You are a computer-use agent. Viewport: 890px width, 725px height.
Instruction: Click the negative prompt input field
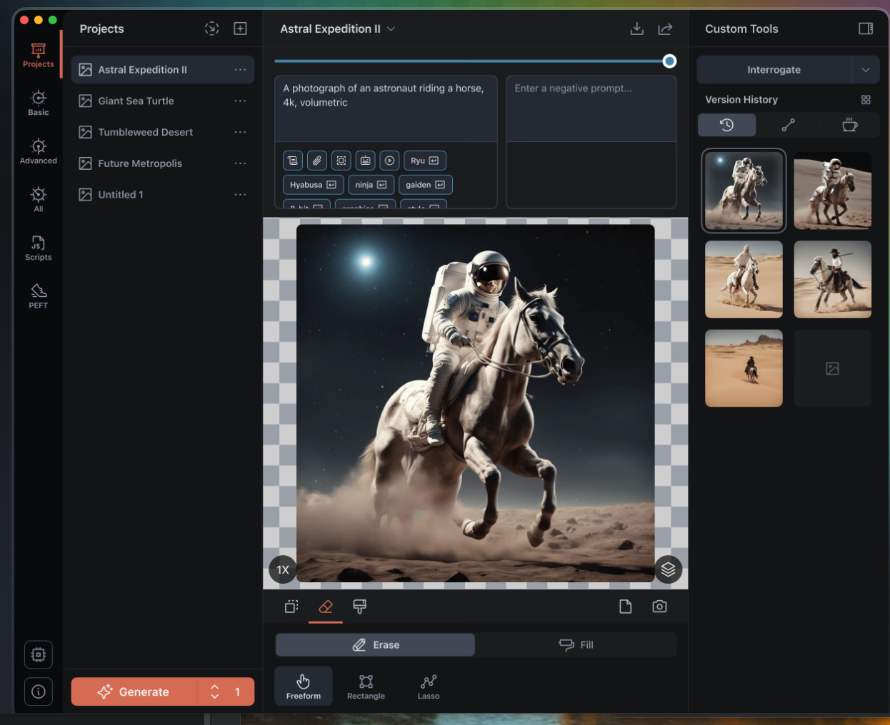pos(591,107)
